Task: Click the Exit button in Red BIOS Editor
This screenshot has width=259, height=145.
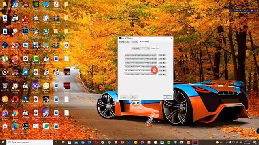Action: (167, 97)
